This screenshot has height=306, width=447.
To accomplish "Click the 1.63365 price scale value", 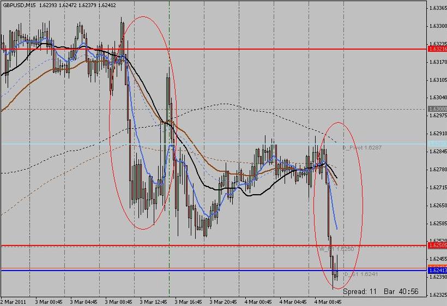I will (438, 8).
